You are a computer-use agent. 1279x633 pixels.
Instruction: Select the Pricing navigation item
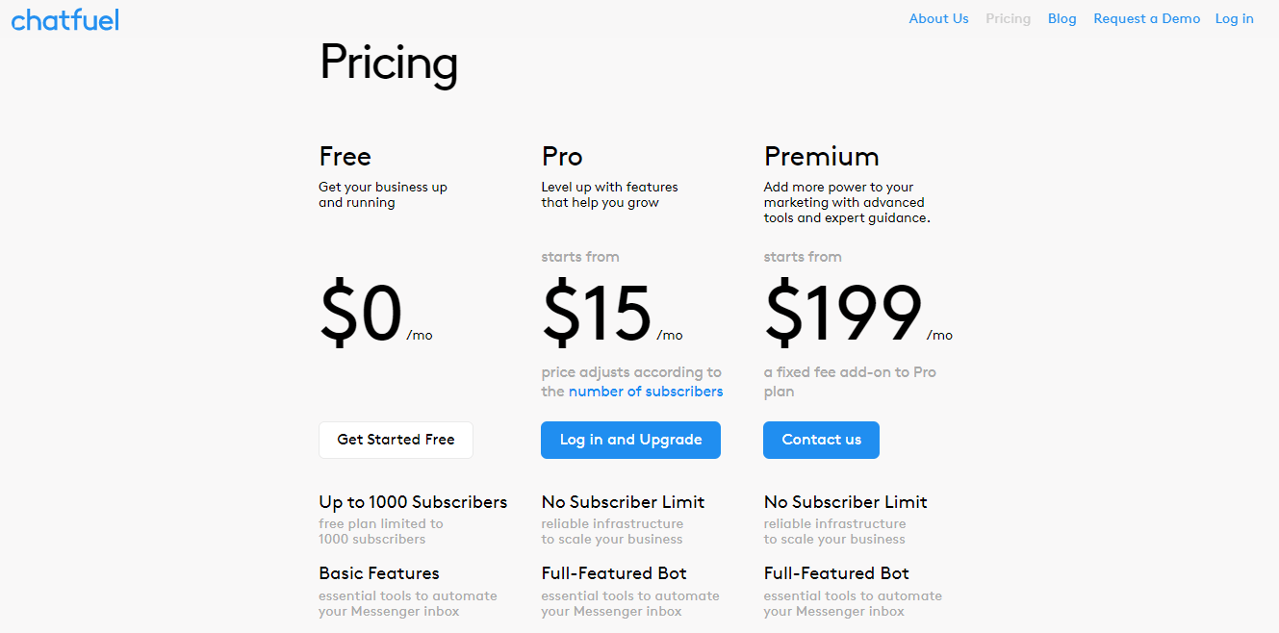pyautogui.click(x=1008, y=18)
